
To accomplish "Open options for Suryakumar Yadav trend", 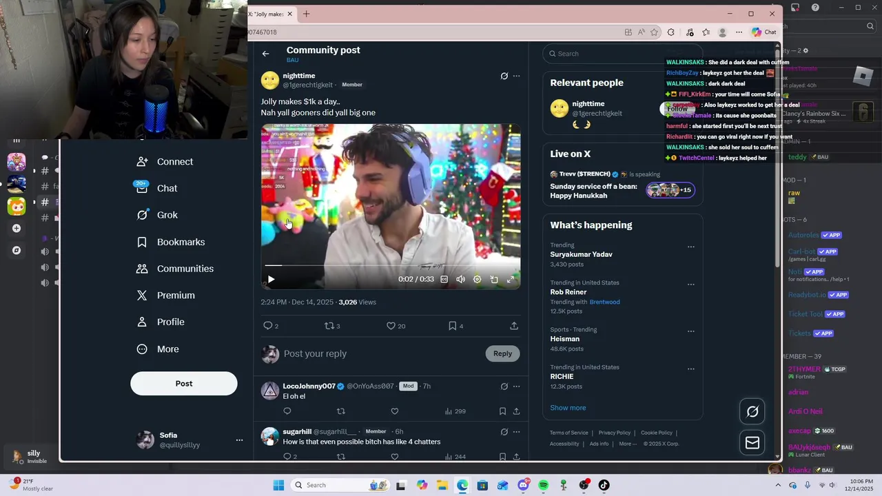I will click(x=690, y=247).
